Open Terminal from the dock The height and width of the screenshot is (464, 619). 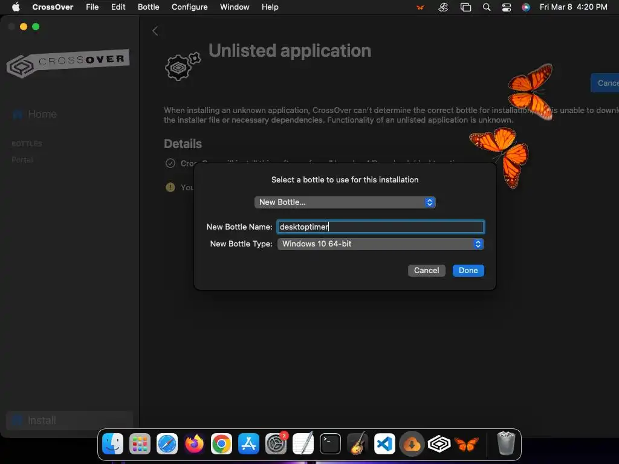click(x=331, y=443)
